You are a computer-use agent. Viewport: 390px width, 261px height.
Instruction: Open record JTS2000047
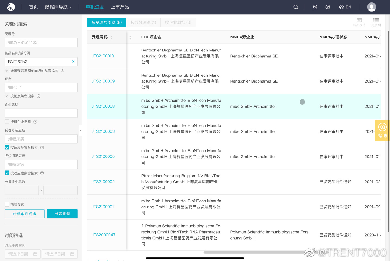(103, 235)
